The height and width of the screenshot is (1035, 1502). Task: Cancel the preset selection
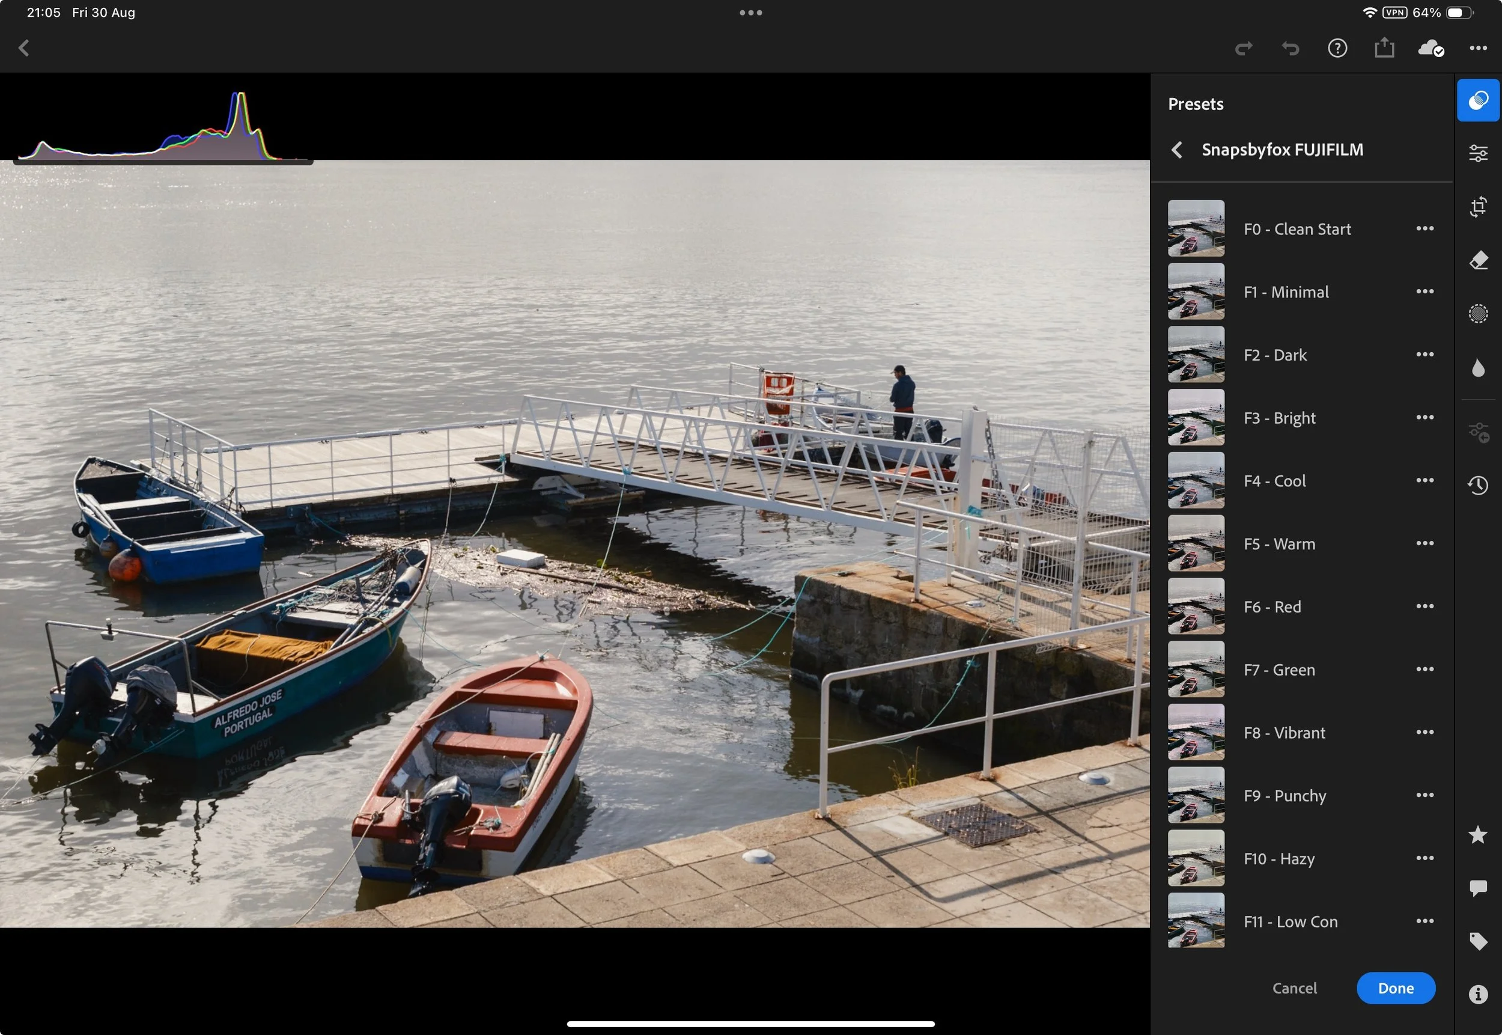1294,988
